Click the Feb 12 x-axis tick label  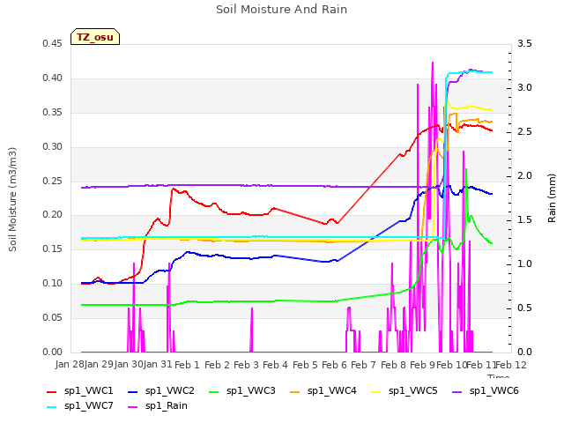click(x=511, y=365)
